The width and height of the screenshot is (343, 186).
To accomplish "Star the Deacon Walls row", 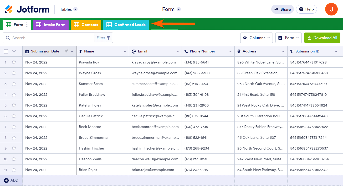I will click(x=14, y=159).
